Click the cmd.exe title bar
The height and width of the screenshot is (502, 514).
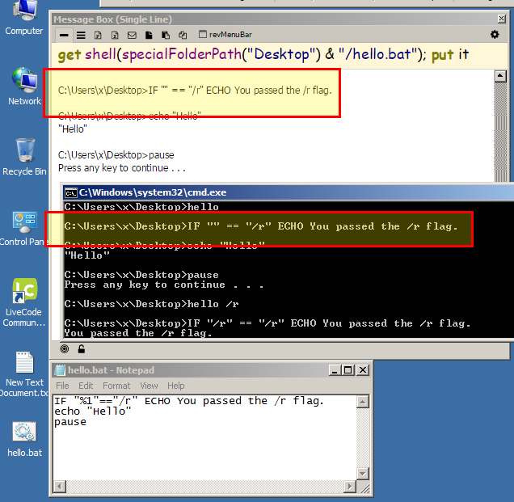289,192
